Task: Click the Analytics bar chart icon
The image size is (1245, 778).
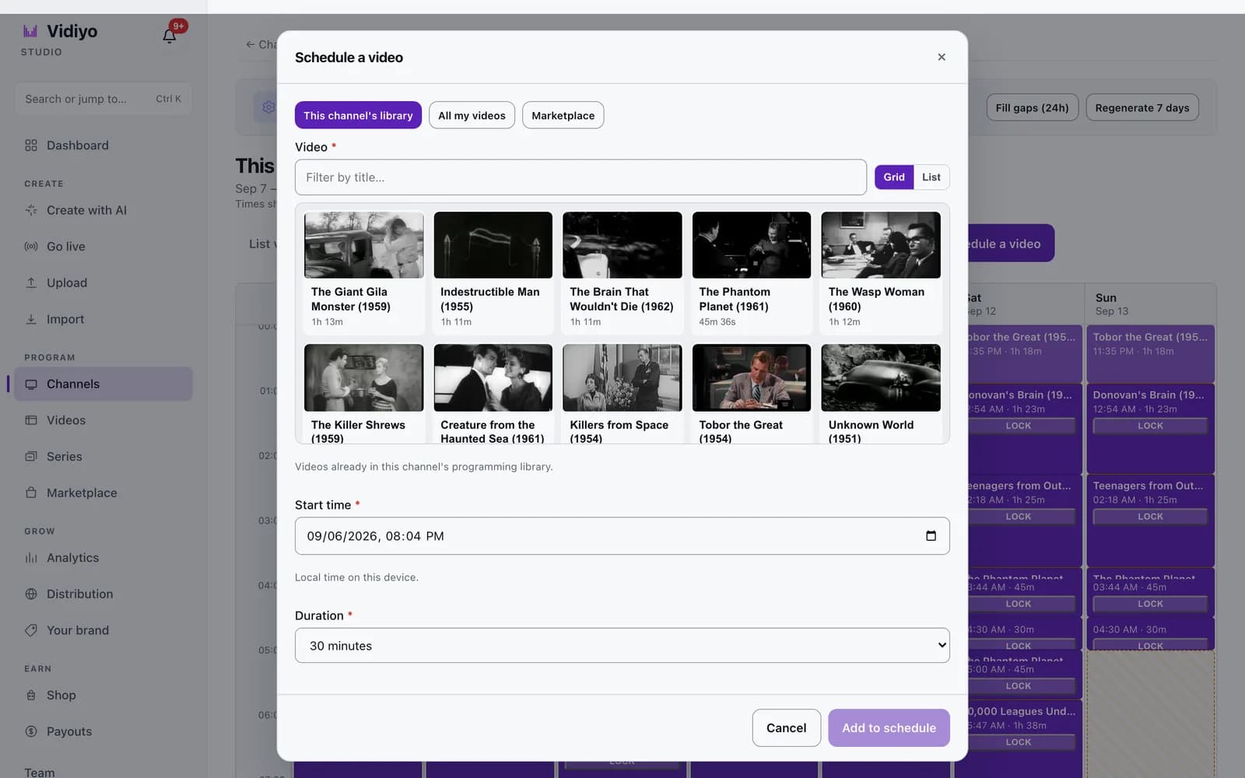Action: pyautogui.click(x=31, y=558)
